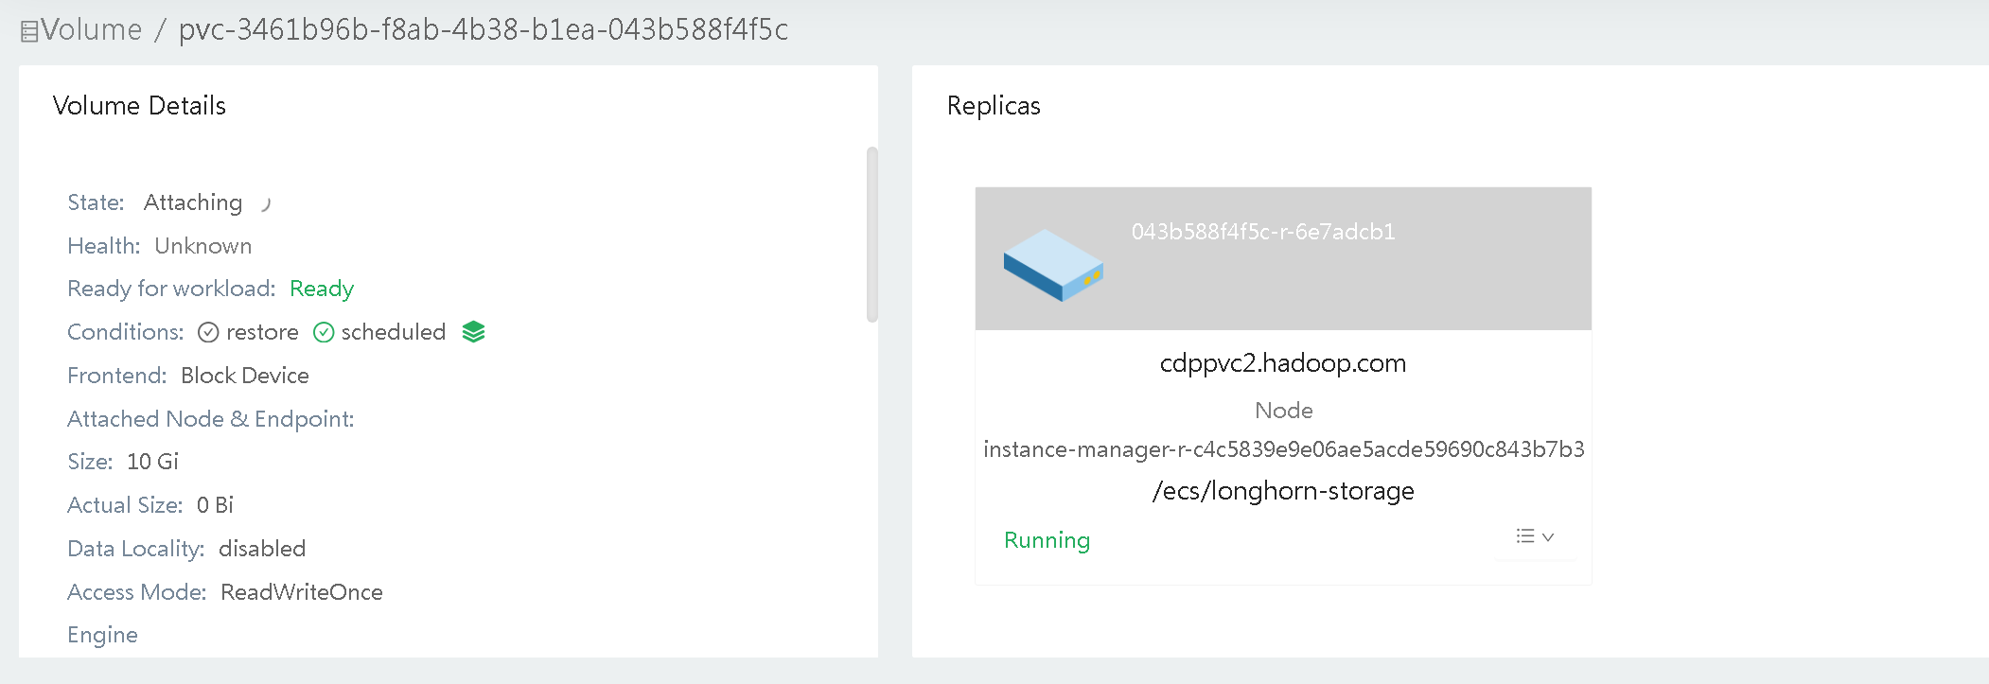Click the scheduled condition check icon
Image resolution: width=1989 pixels, height=684 pixels.
pyautogui.click(x=324, y=332)
